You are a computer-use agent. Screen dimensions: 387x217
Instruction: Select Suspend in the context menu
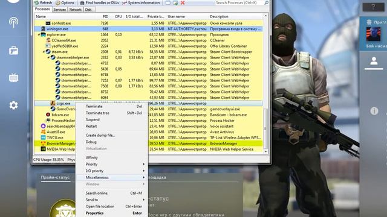112,119
